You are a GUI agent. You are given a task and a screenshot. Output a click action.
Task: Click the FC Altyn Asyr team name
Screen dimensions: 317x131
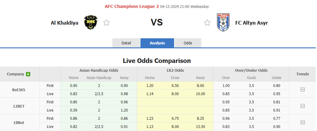click(251, 23)
